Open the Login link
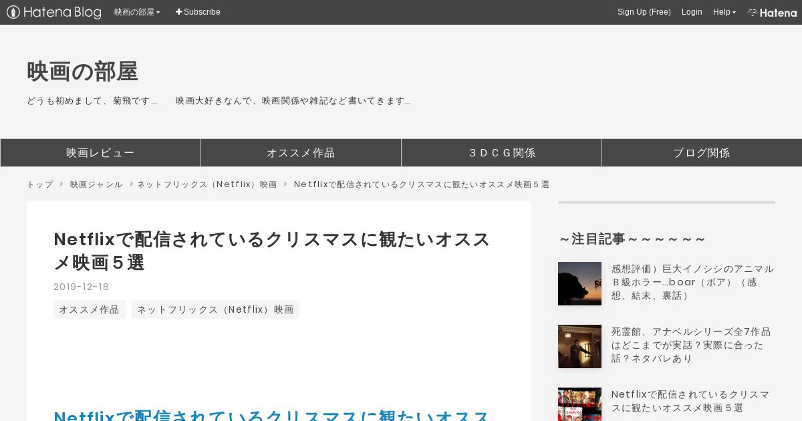The image size is (802, 421). click(692, 12)
